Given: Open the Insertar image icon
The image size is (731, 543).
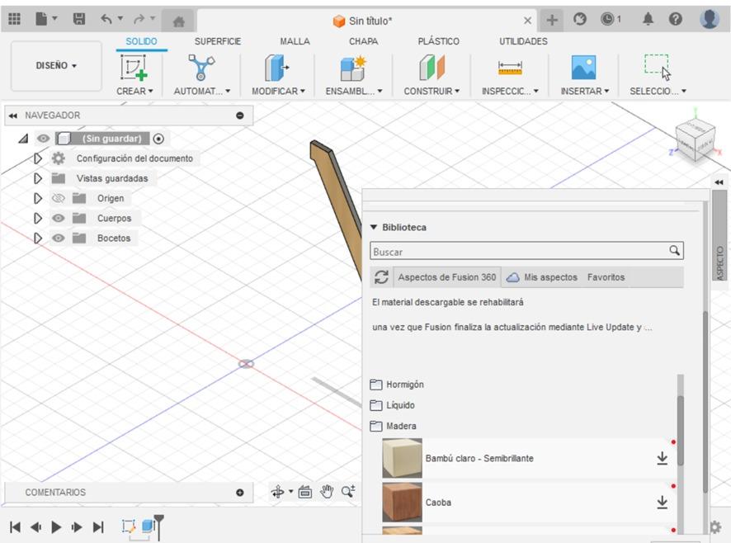Looking at the screenshot, I should 583,68.
